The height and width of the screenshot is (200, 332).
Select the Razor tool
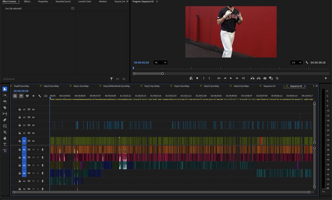5,107
